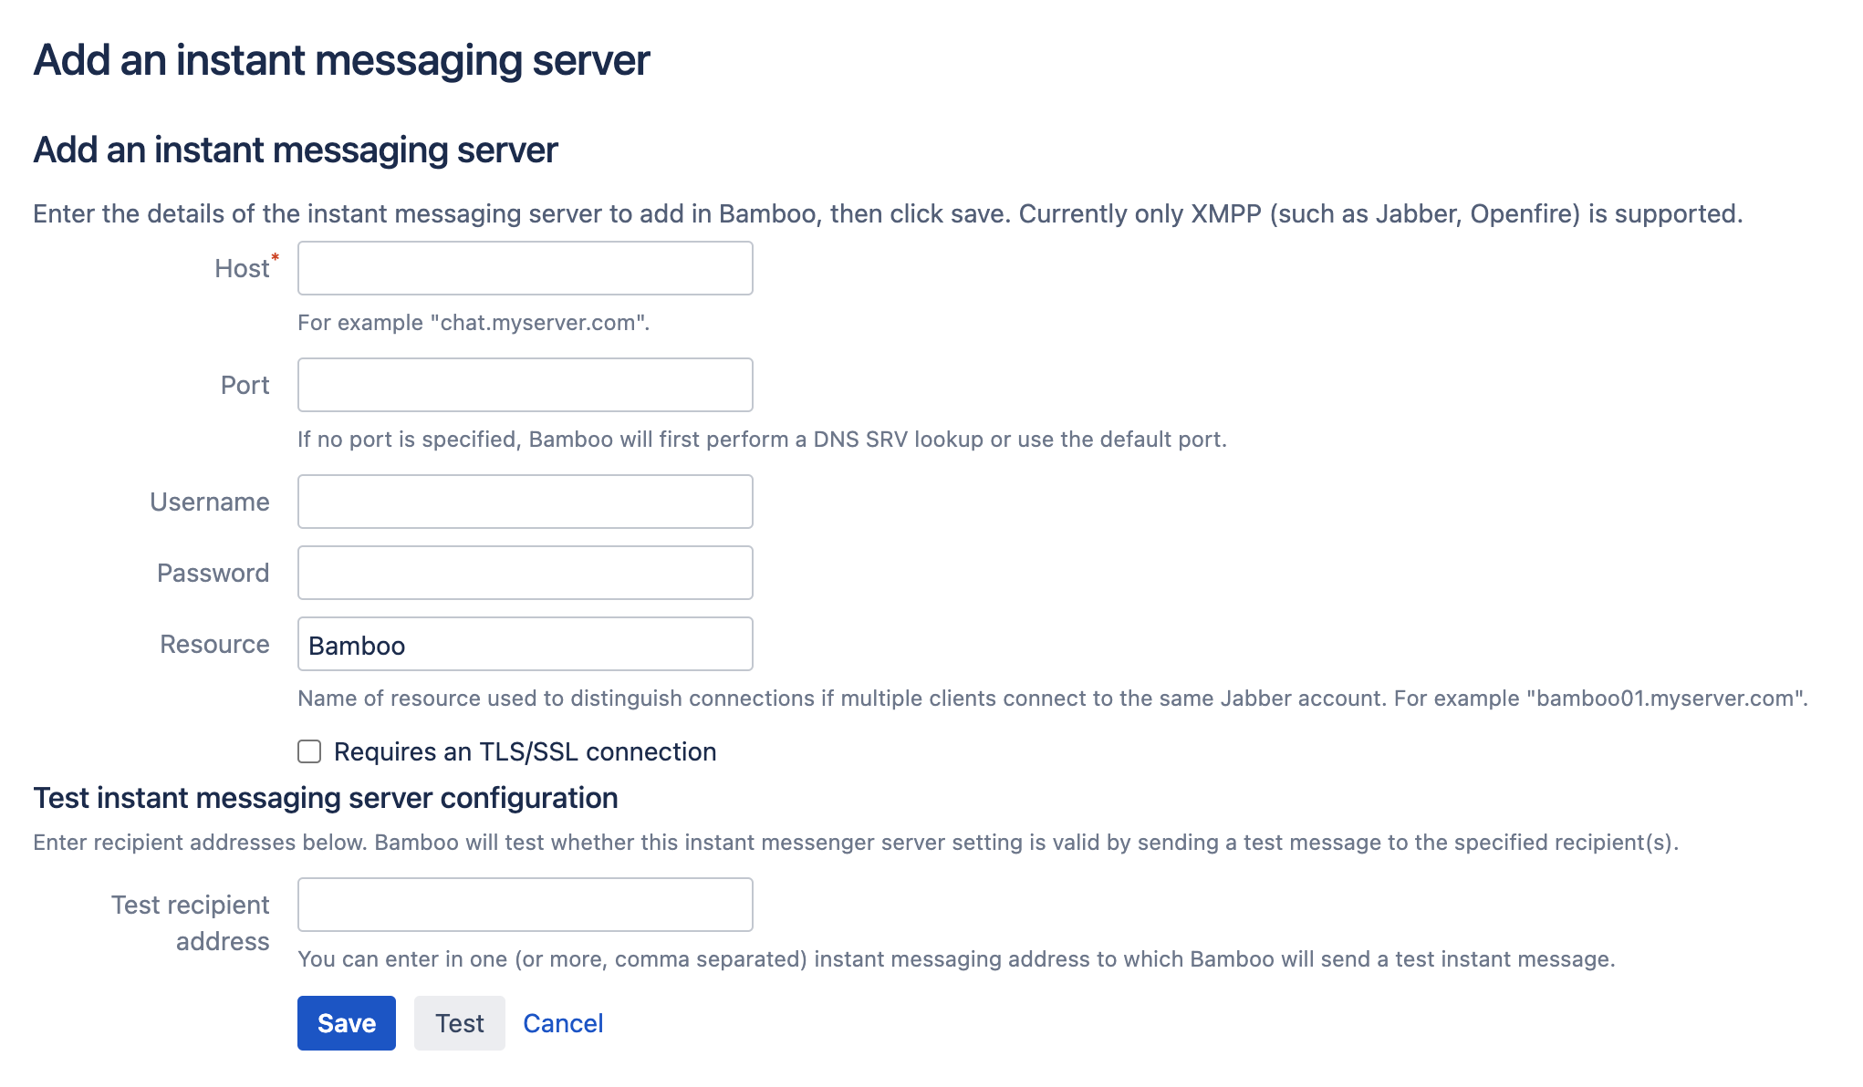
Task: Select the Password input box
Action: pos(525,573)
